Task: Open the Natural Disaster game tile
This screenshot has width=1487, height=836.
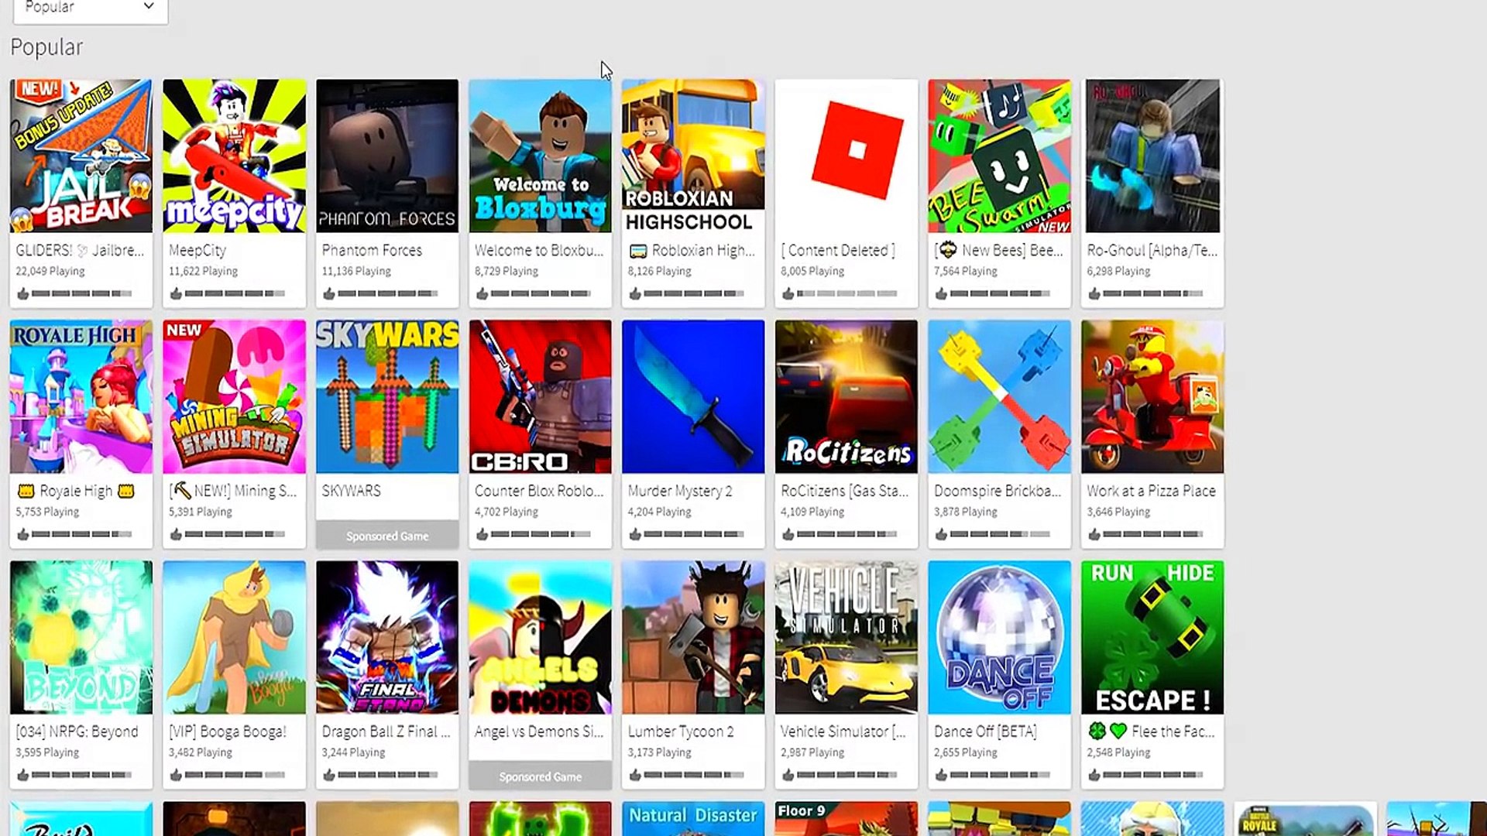Action: 692,819
